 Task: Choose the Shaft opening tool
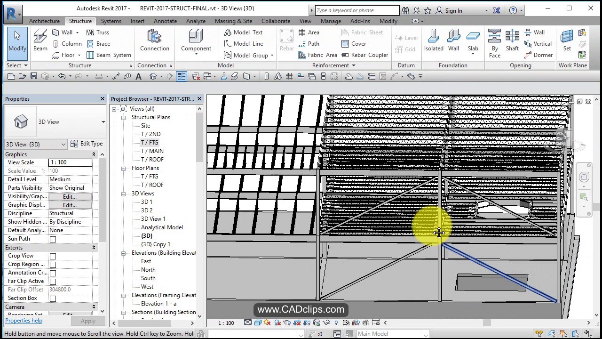tap(513, 40)
